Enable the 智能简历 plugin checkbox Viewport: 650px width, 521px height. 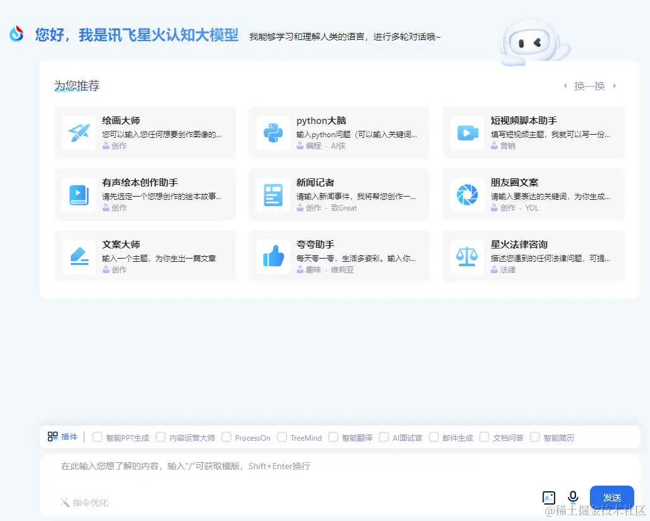[535, 438]
